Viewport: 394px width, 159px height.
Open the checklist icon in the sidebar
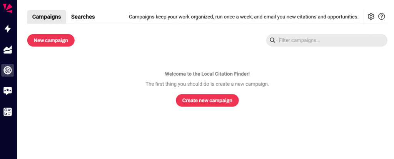pos(8,112)
